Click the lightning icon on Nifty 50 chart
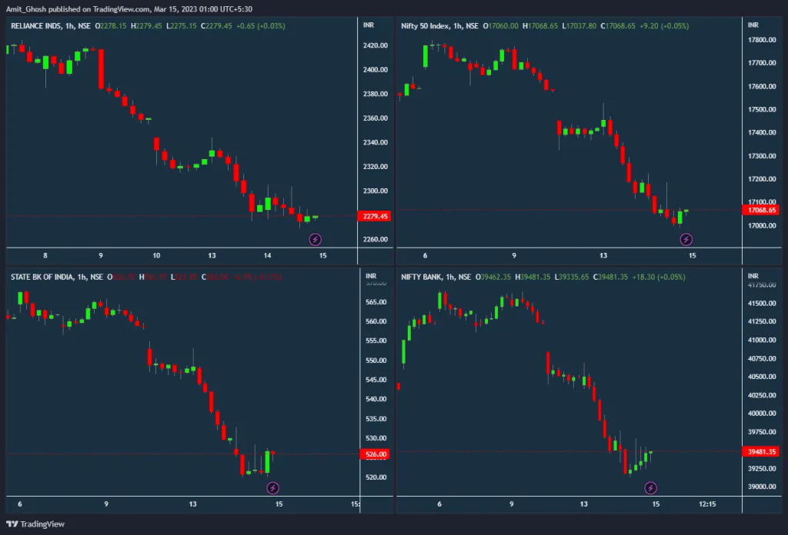This screenshot has width=788, height=535. (x=686, y=240)
